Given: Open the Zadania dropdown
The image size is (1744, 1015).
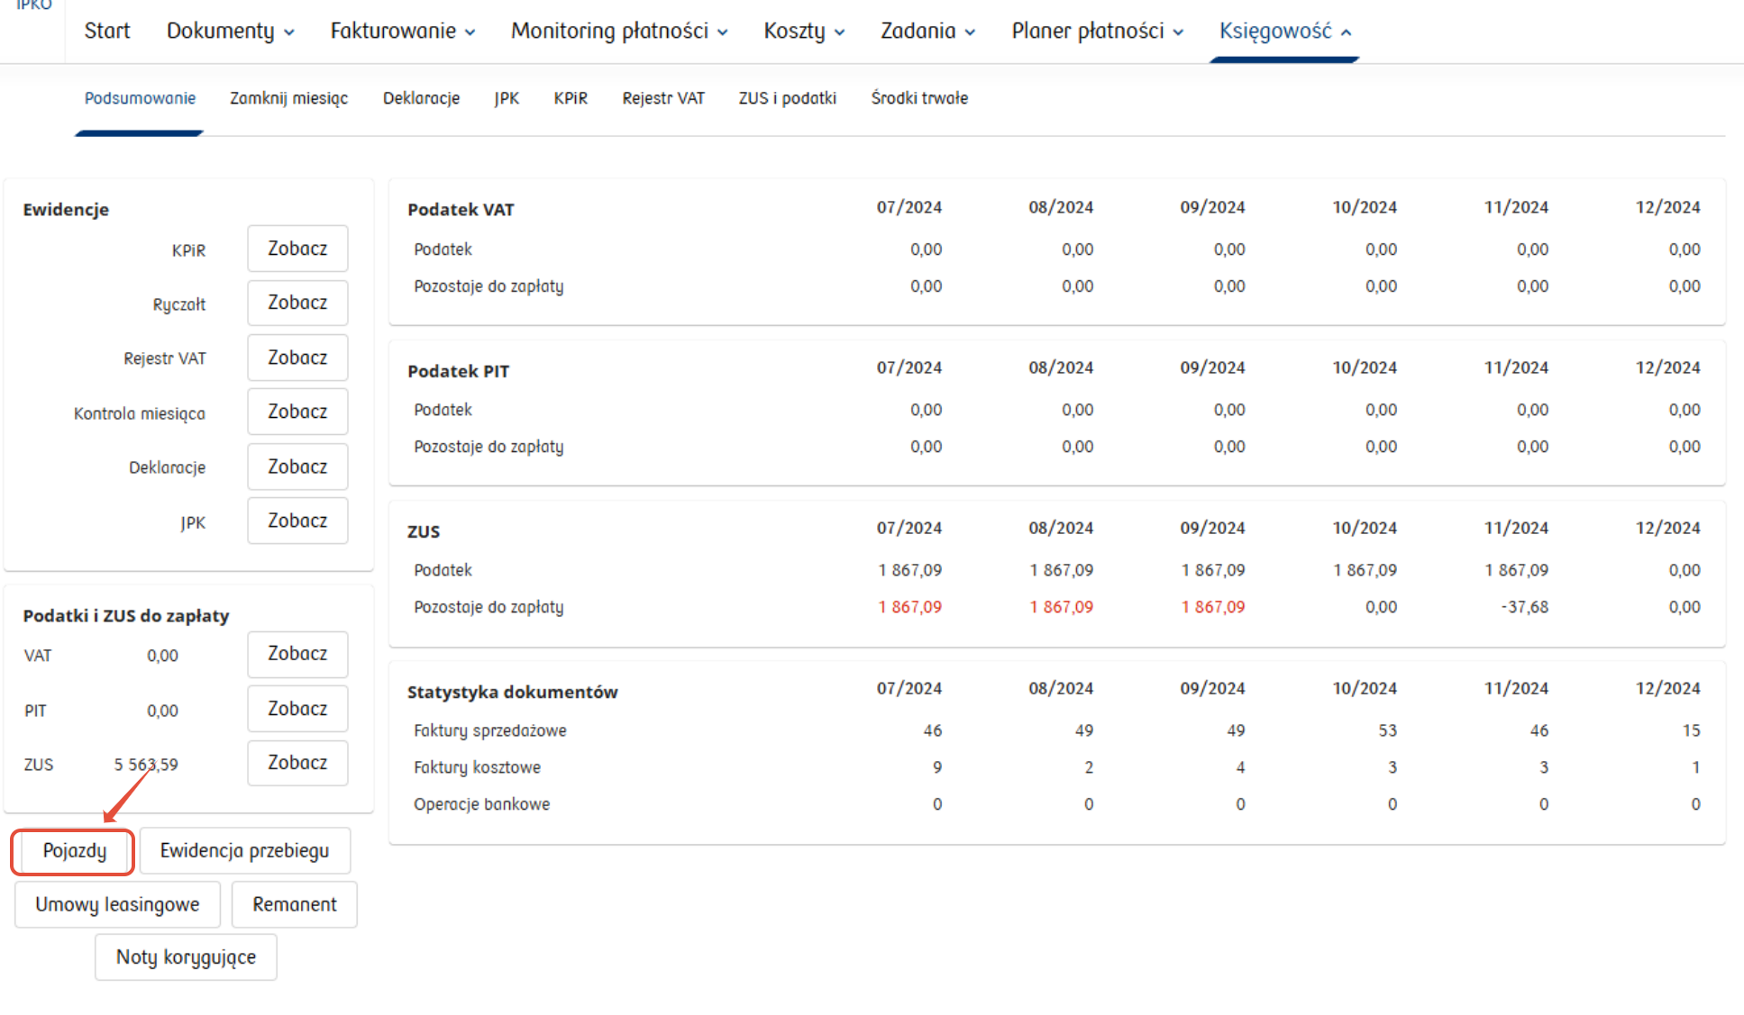Looking at the screenshot, I should tap(927, 31).
